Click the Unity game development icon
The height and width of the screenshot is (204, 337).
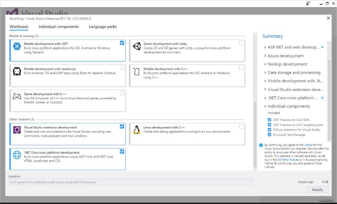[x=137, y=46]
